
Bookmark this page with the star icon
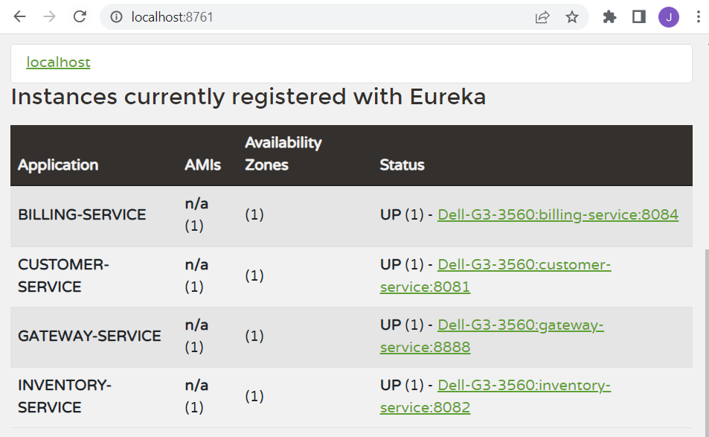point(572,17)
